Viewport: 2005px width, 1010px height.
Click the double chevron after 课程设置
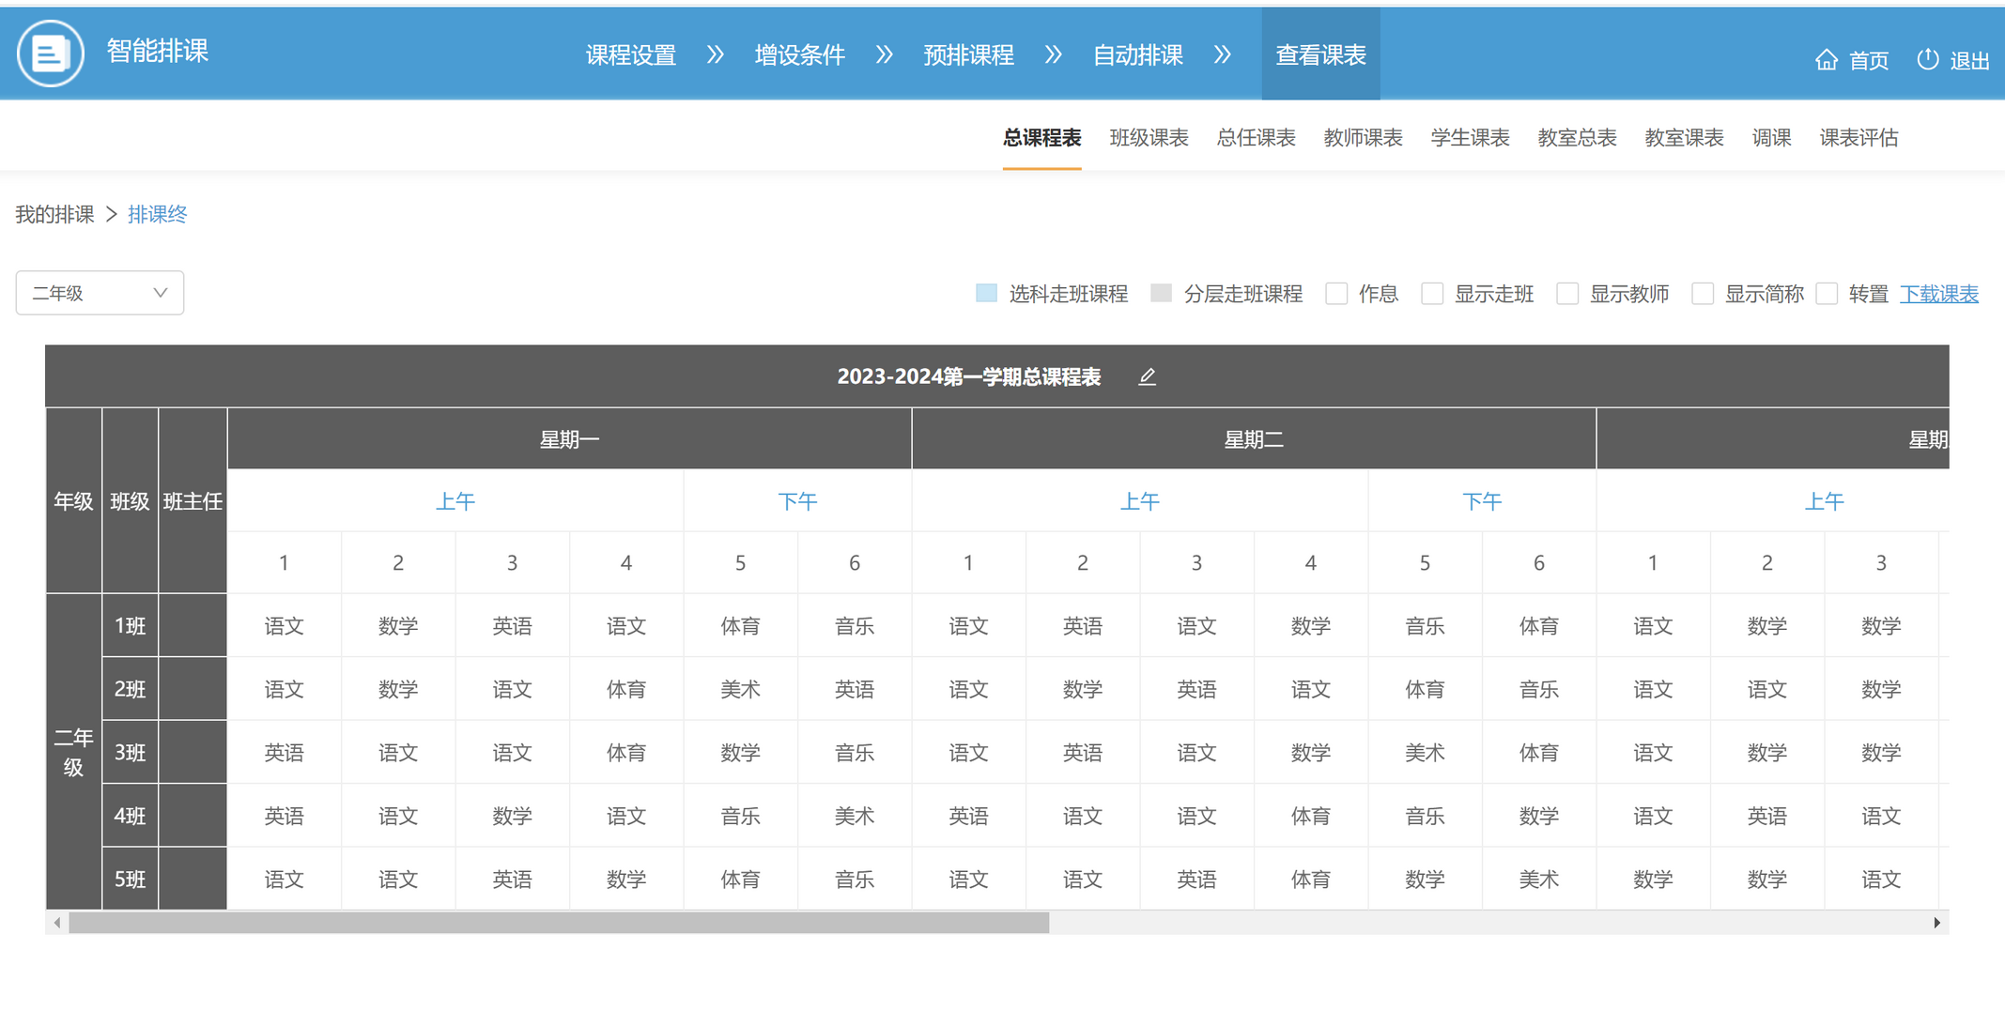click(716, 54)
